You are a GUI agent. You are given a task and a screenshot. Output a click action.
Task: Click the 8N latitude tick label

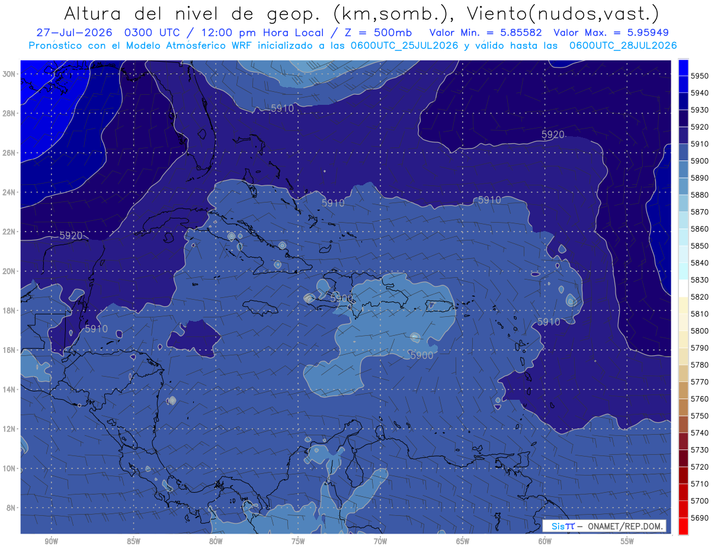(x=11, y=508)
